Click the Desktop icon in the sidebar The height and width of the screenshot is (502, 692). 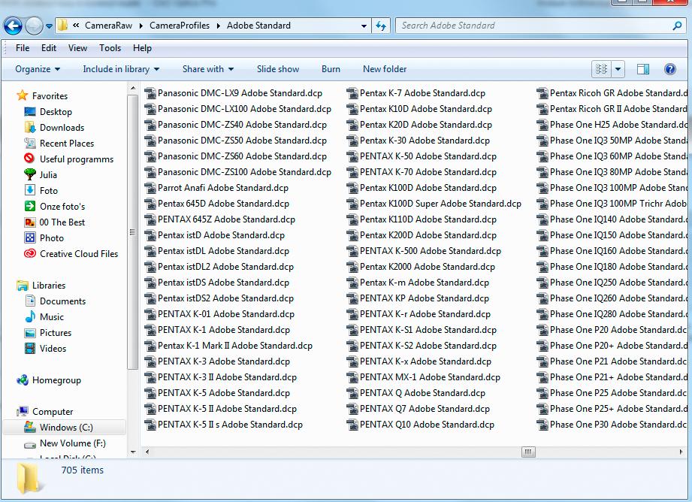pyautogui.click(x=30, y=112)
